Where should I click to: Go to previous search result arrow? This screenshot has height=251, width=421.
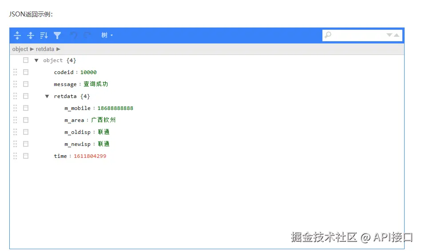[397, 35]
